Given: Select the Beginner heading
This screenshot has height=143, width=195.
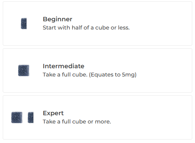Looking at the screenshot, I should 57,19.
